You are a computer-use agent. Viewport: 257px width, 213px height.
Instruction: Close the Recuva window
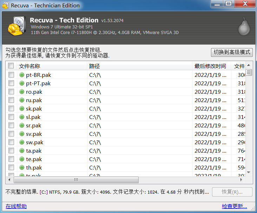[245, 4]
